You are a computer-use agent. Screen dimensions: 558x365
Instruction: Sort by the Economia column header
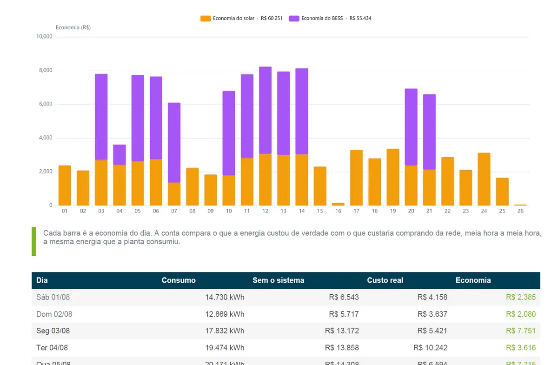click(473, 280)
